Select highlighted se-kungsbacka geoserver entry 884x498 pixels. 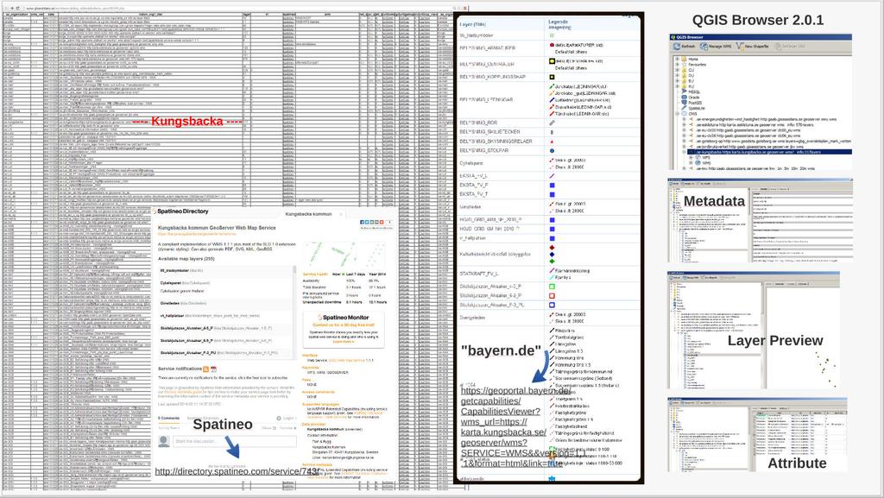pos(768,152)
